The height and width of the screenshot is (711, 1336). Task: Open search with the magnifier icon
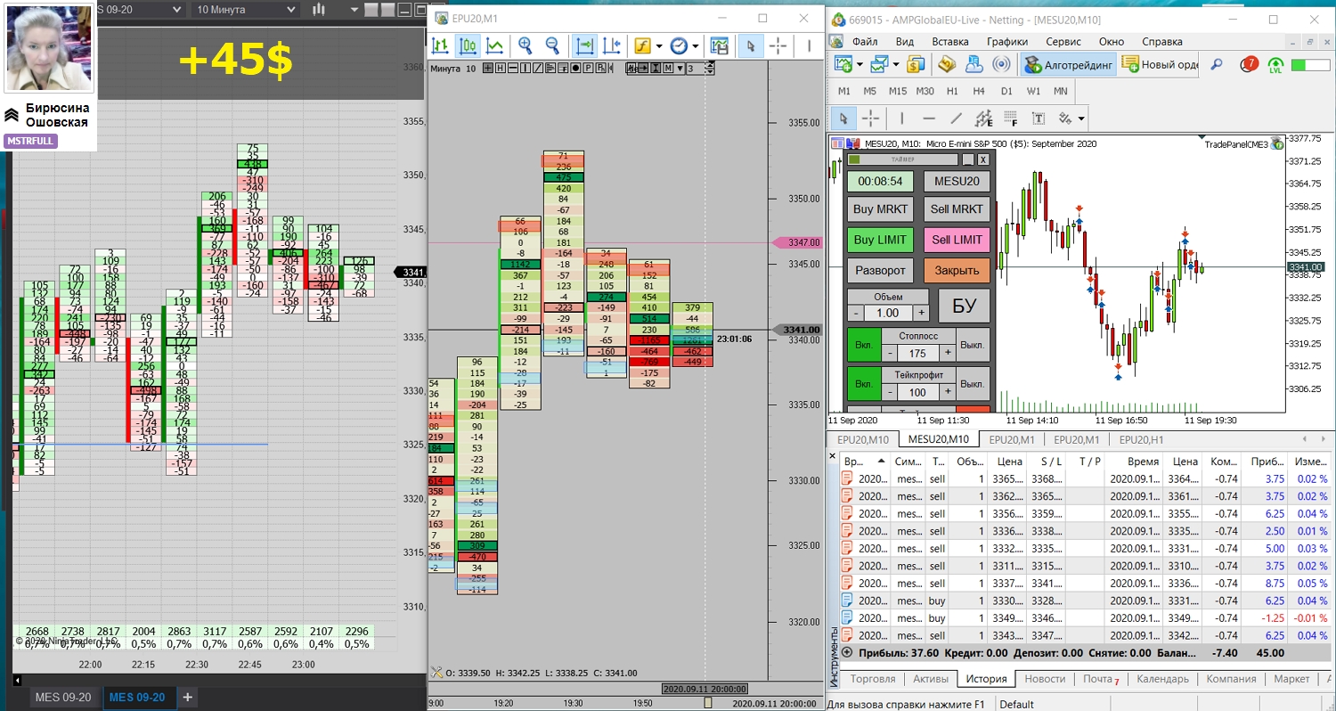click(x=1218, y=64)
